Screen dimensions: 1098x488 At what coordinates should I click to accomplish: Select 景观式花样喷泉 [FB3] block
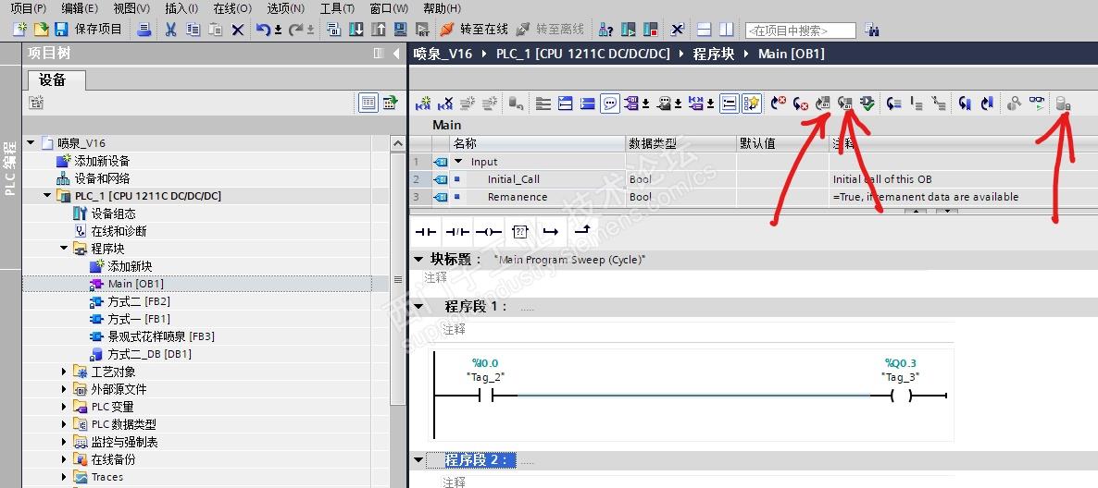tap(161, 336)
